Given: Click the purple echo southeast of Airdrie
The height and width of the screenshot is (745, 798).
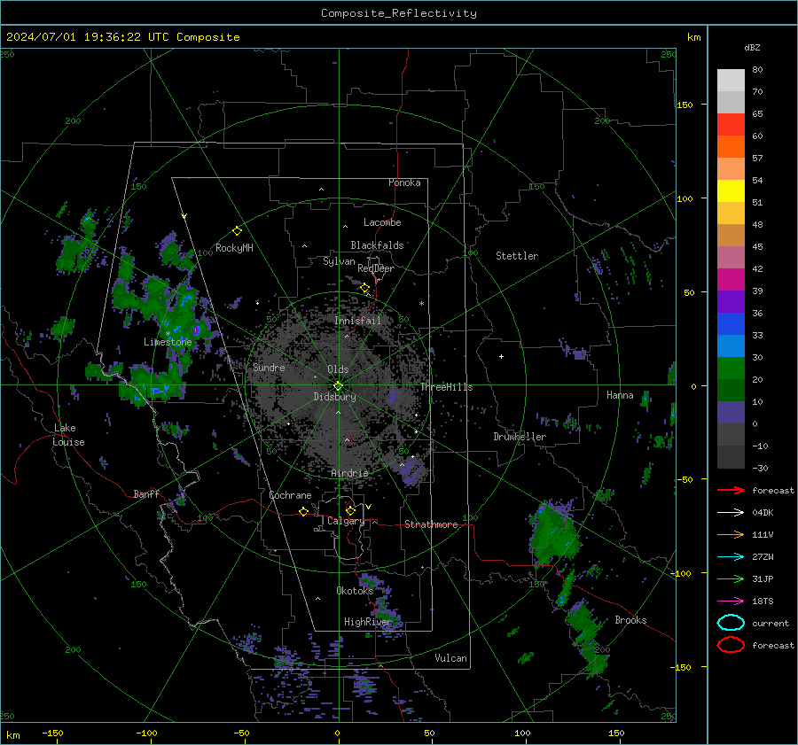Looking at the screenshot, I should (x=411, y=470).
